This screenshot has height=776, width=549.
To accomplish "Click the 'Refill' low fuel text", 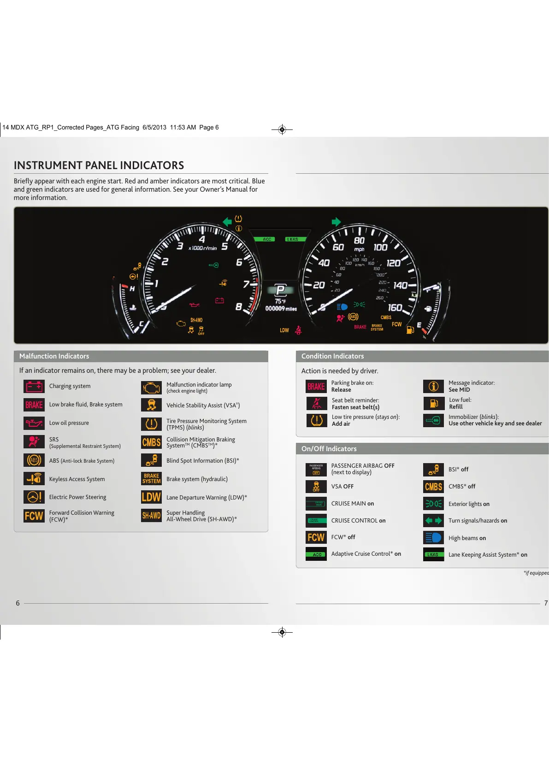I will pyautogui.click(x=456, y=407).
